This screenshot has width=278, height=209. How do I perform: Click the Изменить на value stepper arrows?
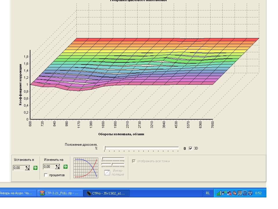57,167
